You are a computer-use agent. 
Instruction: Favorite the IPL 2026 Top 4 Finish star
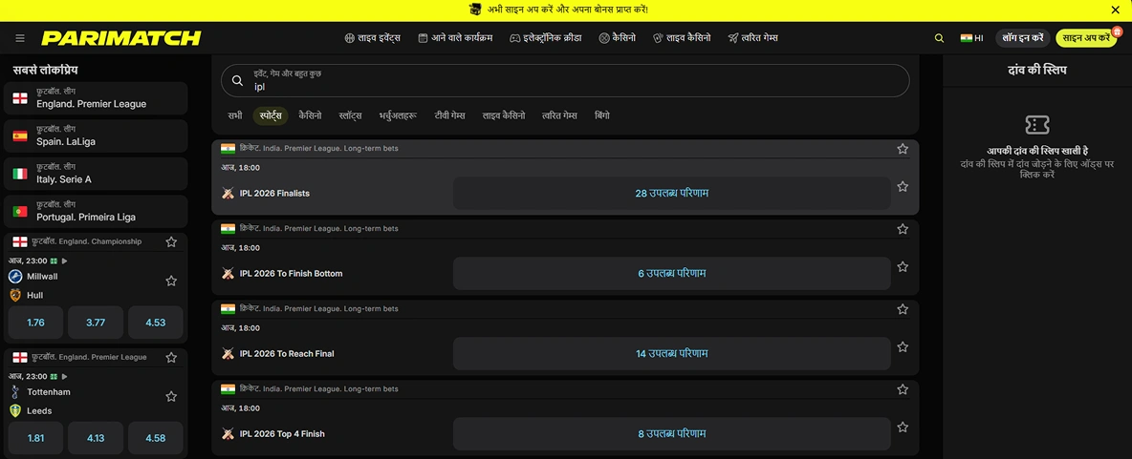coord(903,427)
